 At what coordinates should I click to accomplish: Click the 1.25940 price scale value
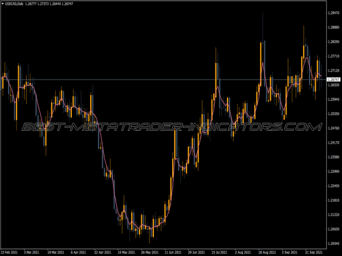(333, 99)
